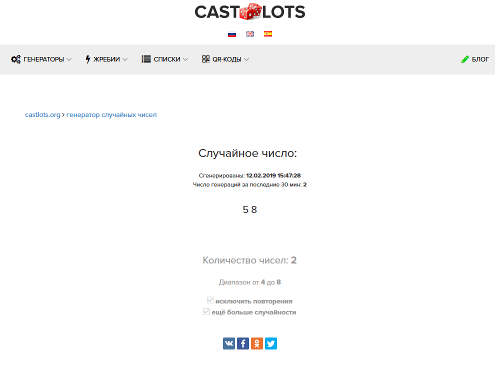Open the Жребии menu
495x386 pixels.
point(106,59)
